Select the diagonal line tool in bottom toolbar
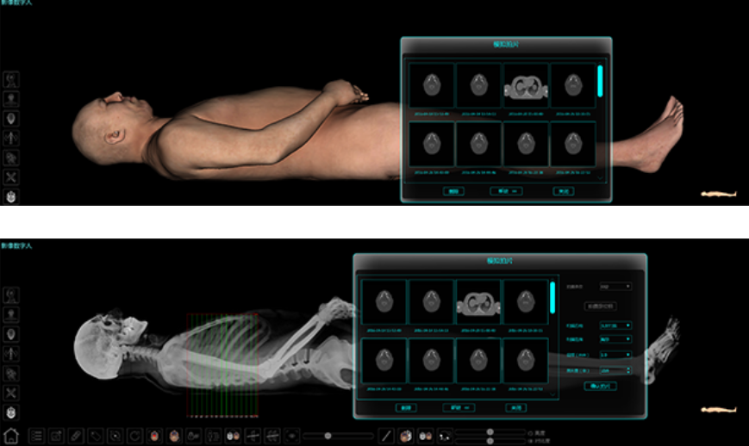The image size is (749, 446). 387,436
